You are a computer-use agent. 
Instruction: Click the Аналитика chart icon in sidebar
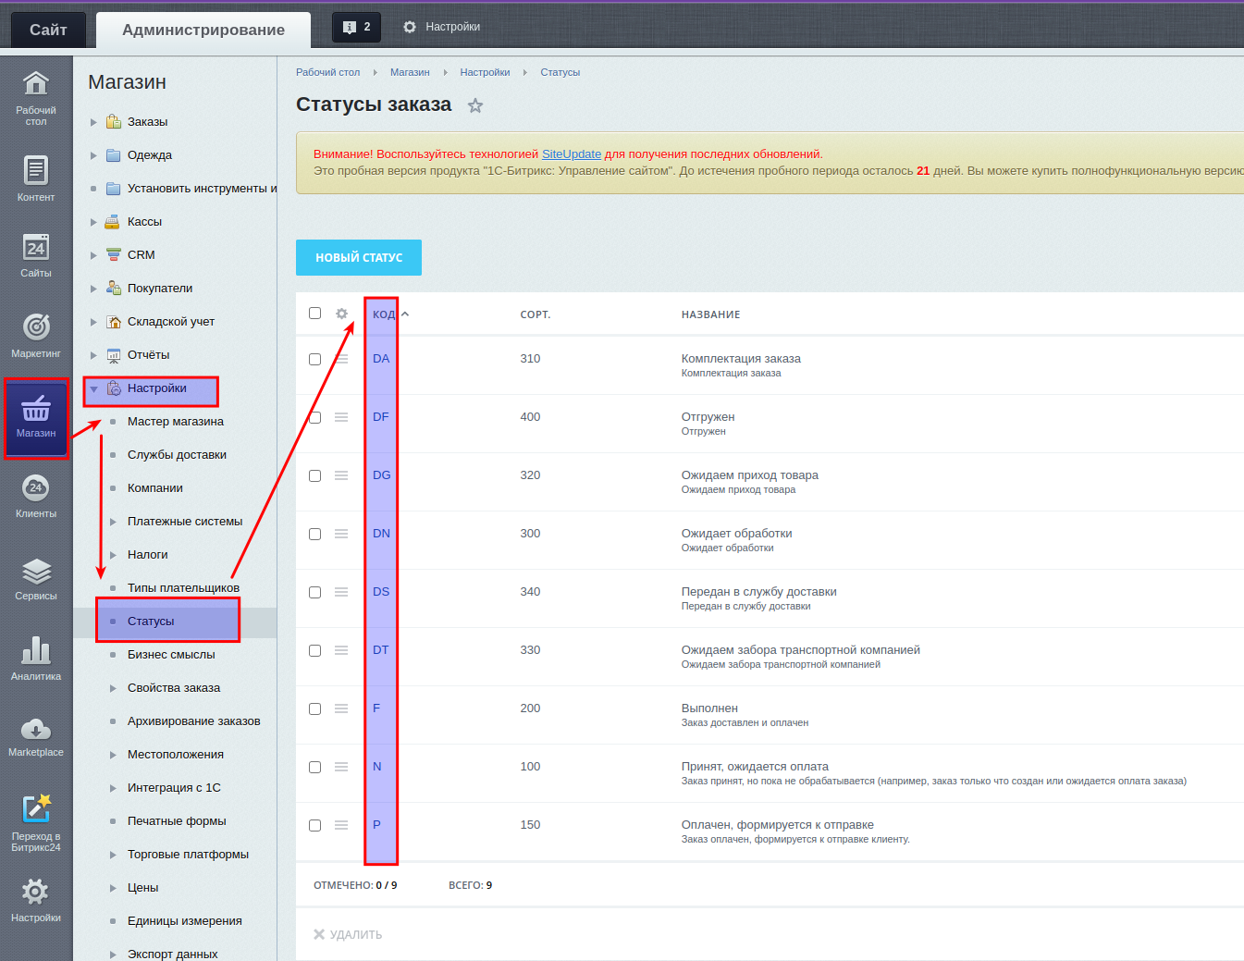[35, 652]
